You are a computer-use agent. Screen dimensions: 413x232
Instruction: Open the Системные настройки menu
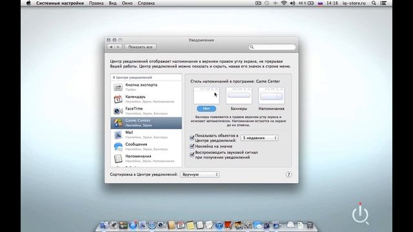(x=60, y=3)
